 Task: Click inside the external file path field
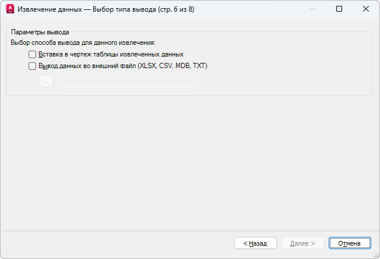[x=128, y=81]
